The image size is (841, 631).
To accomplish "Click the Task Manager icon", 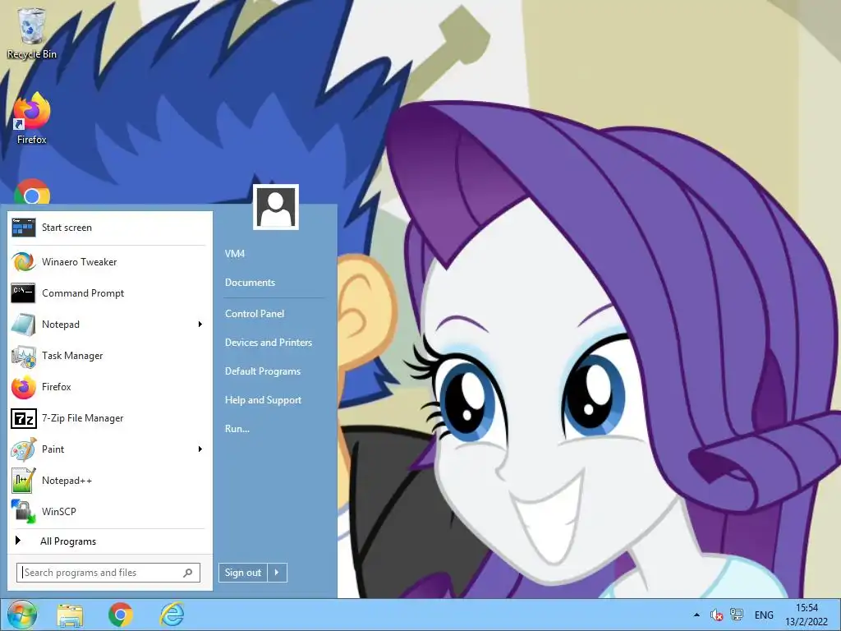I will tap(24, 356).
